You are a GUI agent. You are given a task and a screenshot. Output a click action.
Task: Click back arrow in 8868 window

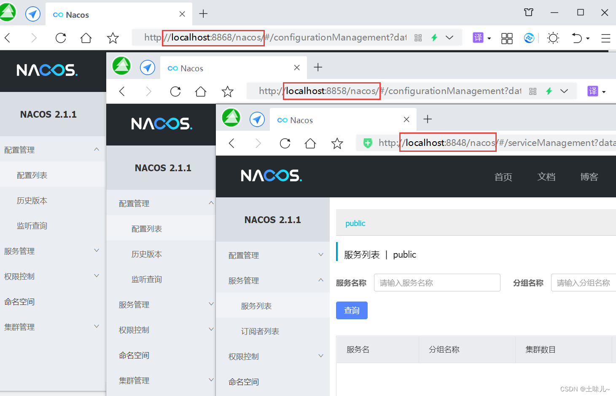[8, 38]
